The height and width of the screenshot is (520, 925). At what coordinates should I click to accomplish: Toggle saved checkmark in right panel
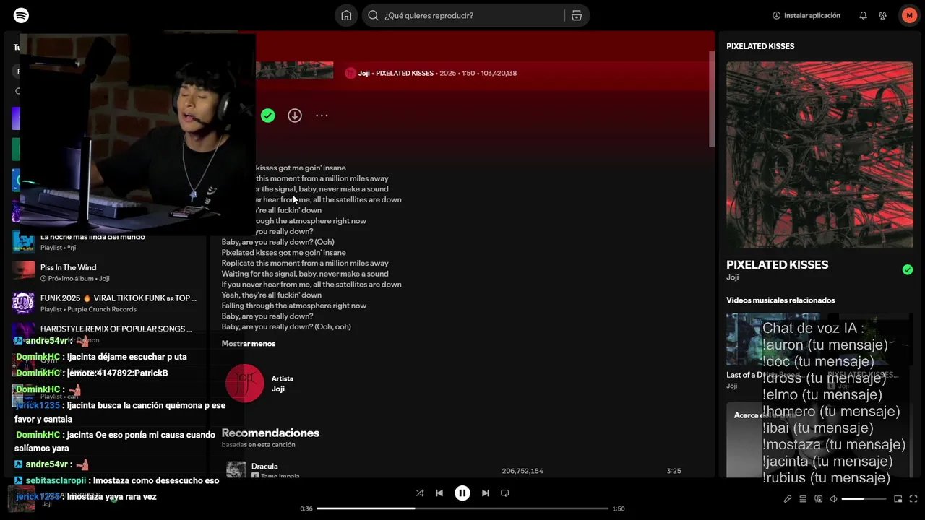(x=908, y=269)
